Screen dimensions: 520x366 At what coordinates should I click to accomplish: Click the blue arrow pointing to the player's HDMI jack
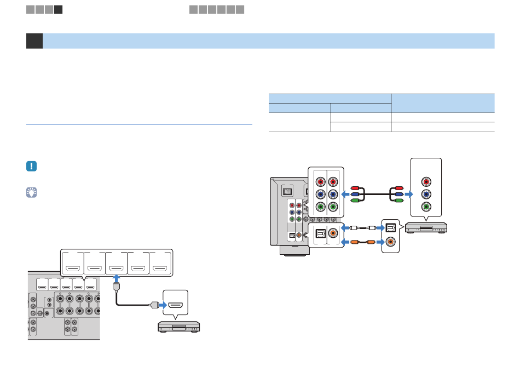(163, 305)
